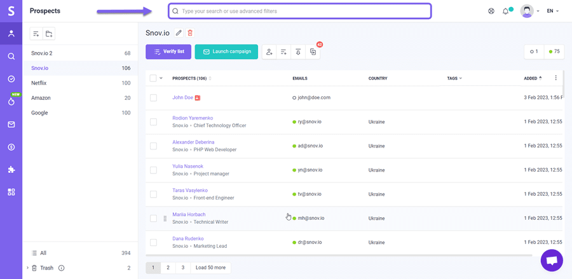Open the EN language dropdown
This screenshot has height=279, width=572.
(553, 11)
